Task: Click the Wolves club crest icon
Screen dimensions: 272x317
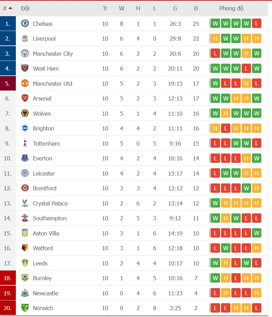Action: pos(25,113)
